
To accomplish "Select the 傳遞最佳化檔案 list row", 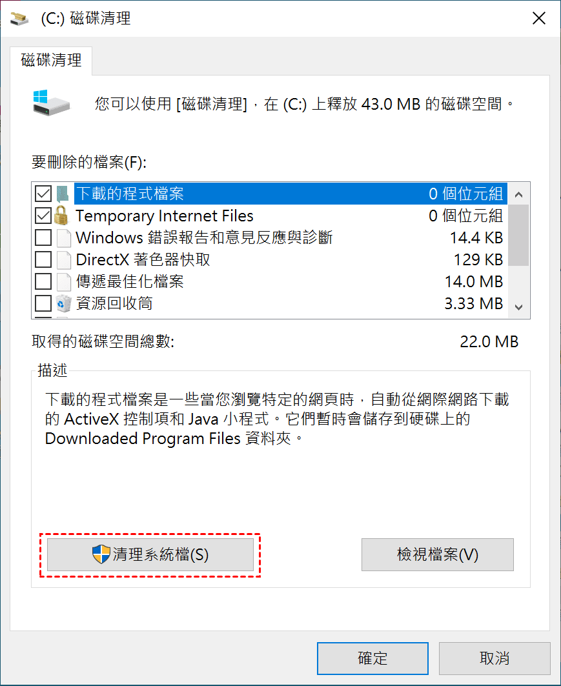I will coord(258,282).
